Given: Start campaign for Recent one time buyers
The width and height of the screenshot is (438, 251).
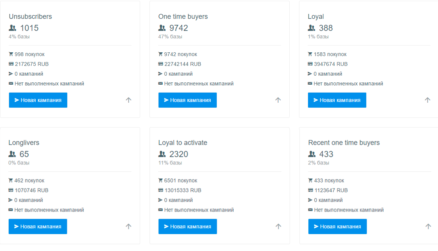Looking at the screenshot, I should click(337, 227).
